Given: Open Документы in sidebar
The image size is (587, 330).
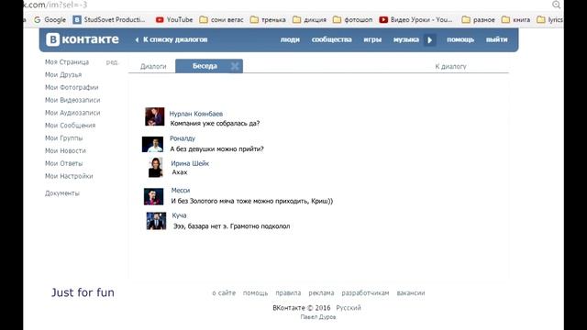Looking at the screenshot, I should click(x=62, y=193).
